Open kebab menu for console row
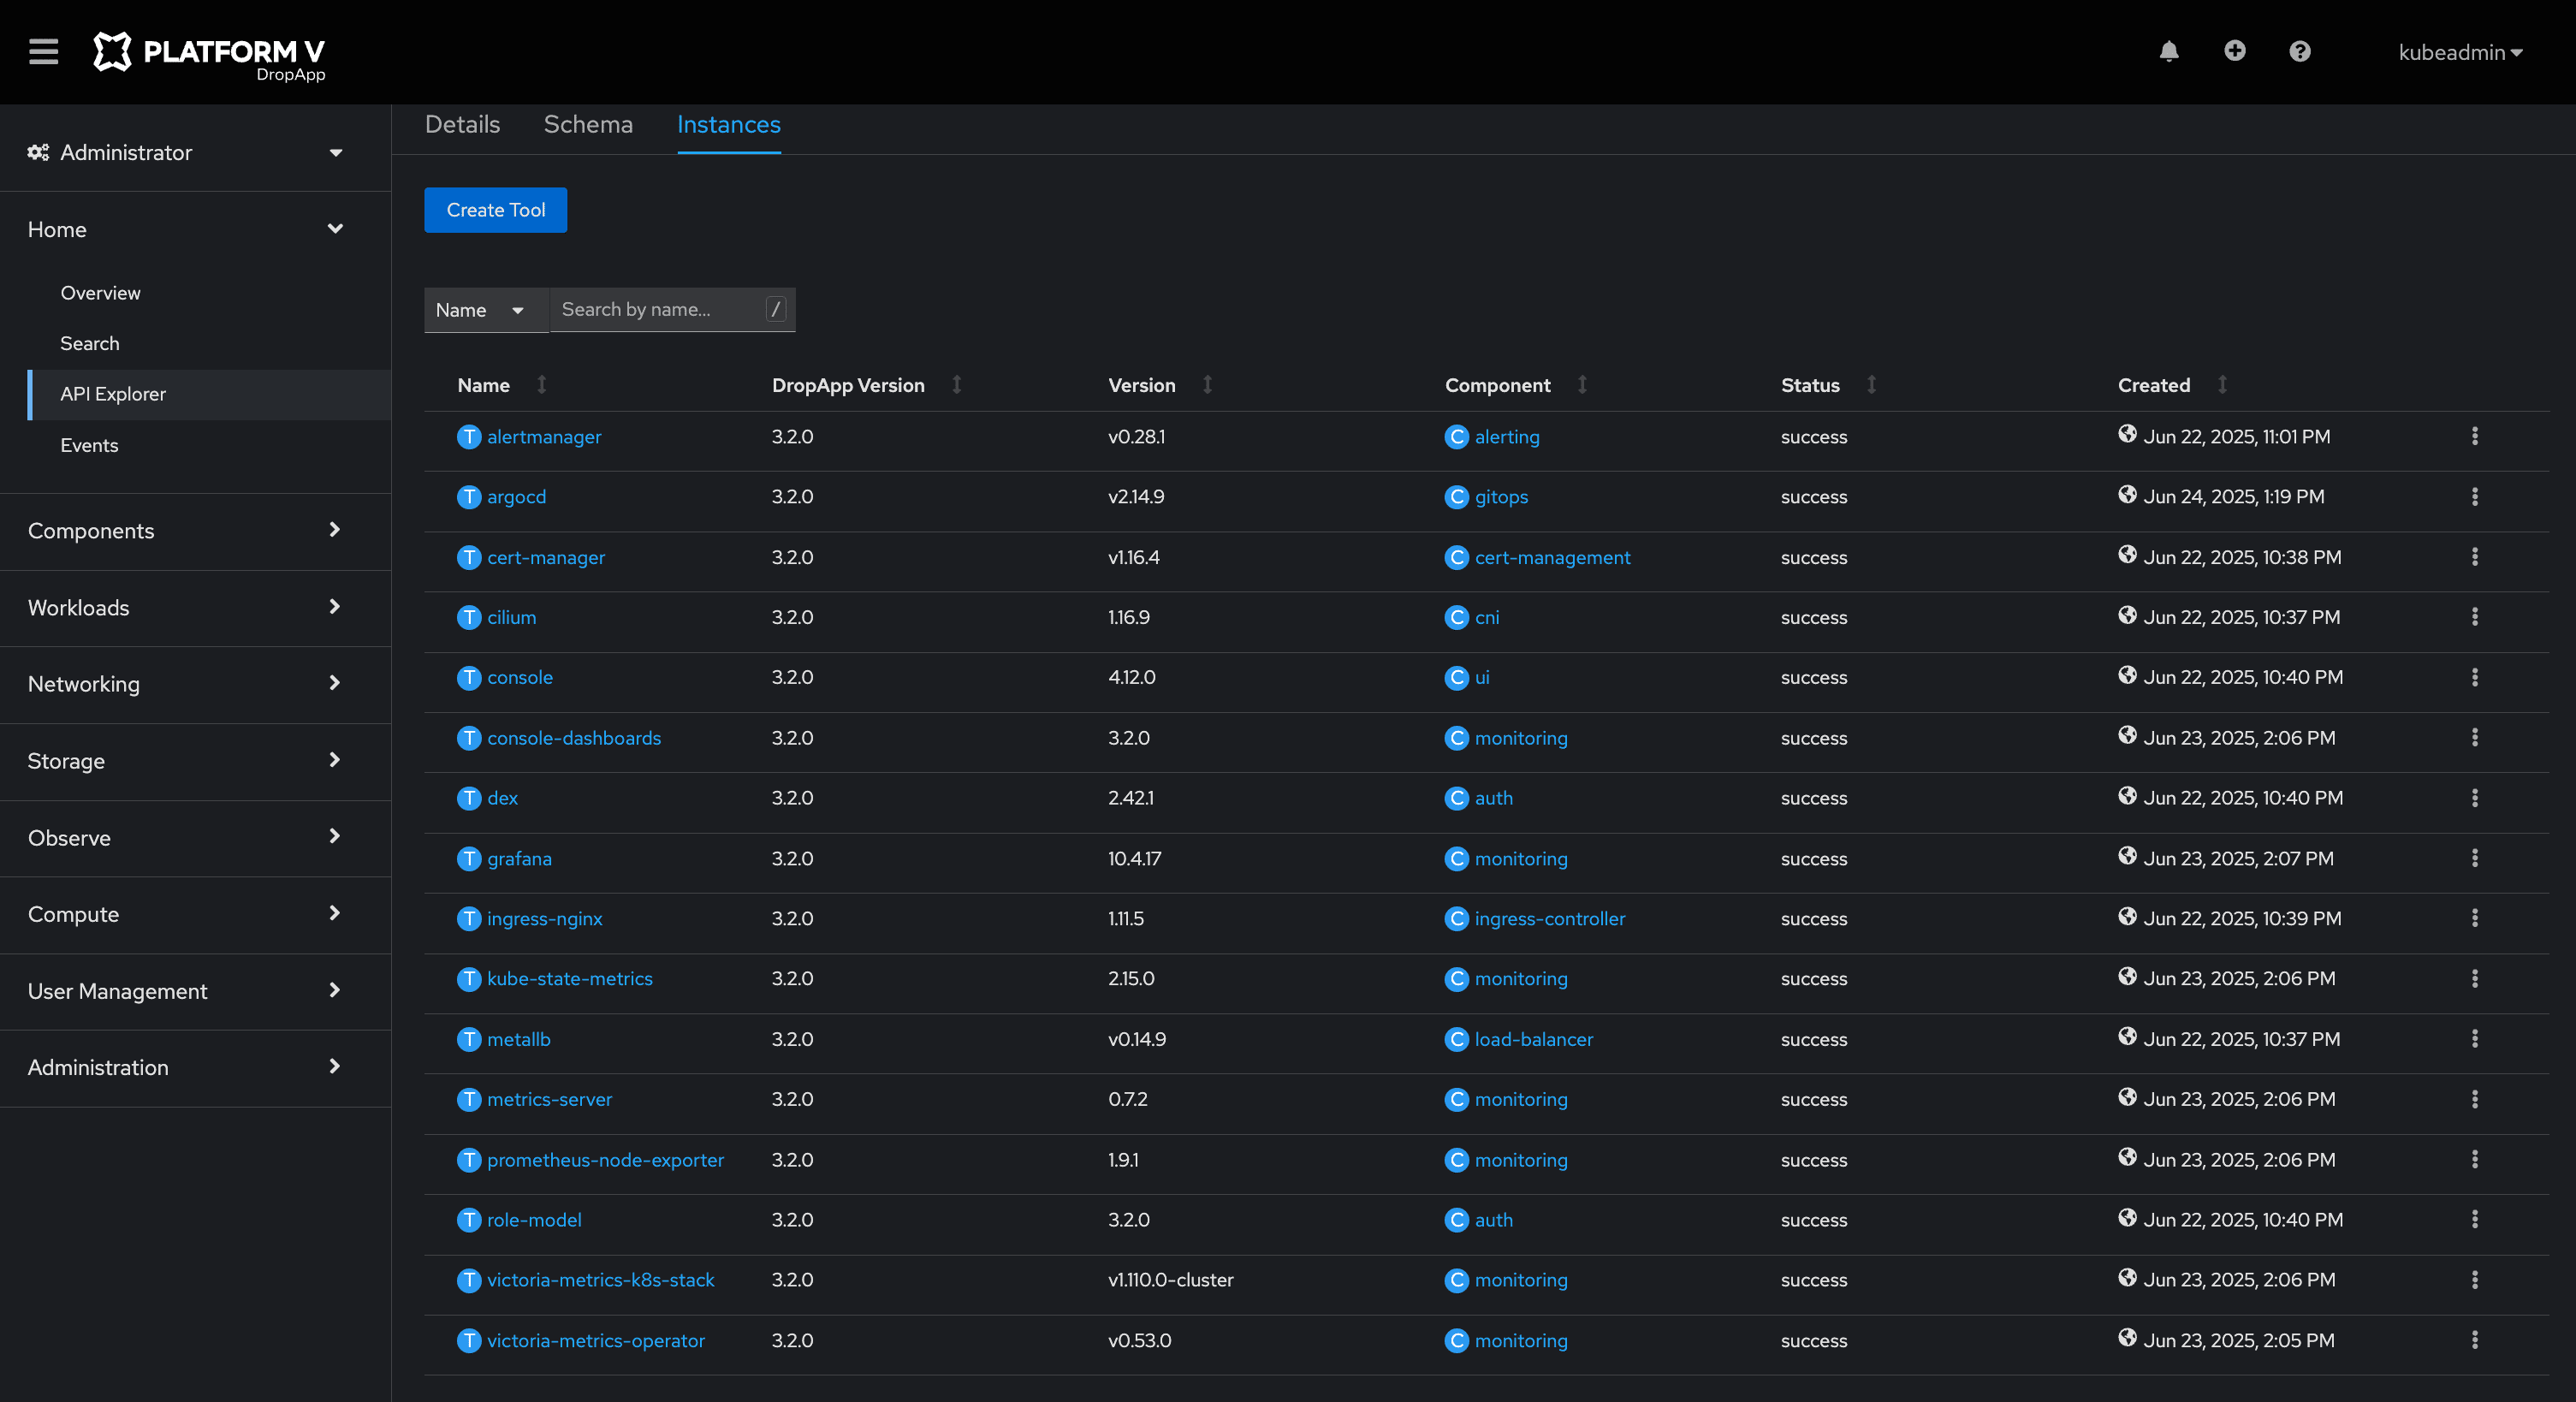This screenshot has height=1402, width=2576. 2474,677
